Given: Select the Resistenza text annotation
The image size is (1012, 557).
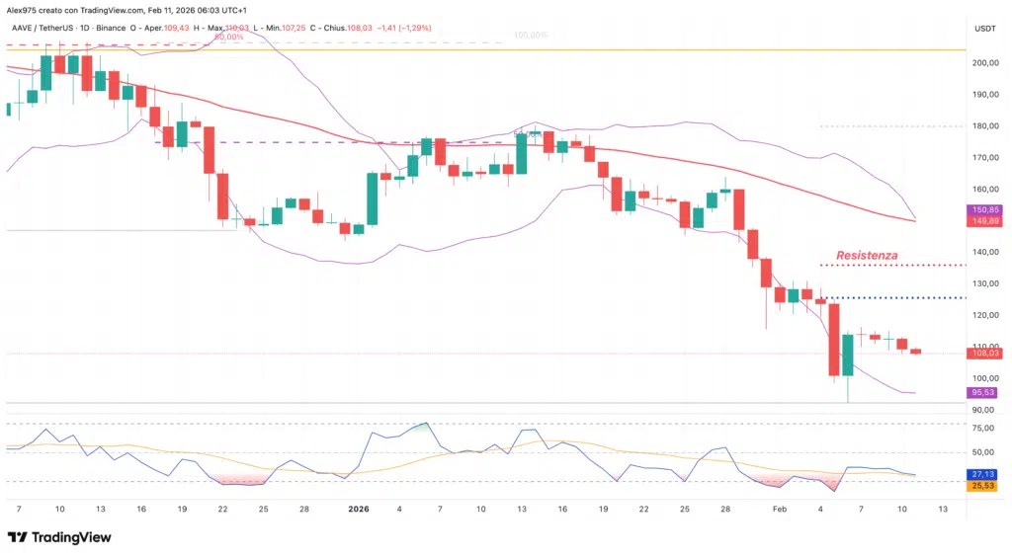Looking at the screenshot, I should (x=867, y=255).
